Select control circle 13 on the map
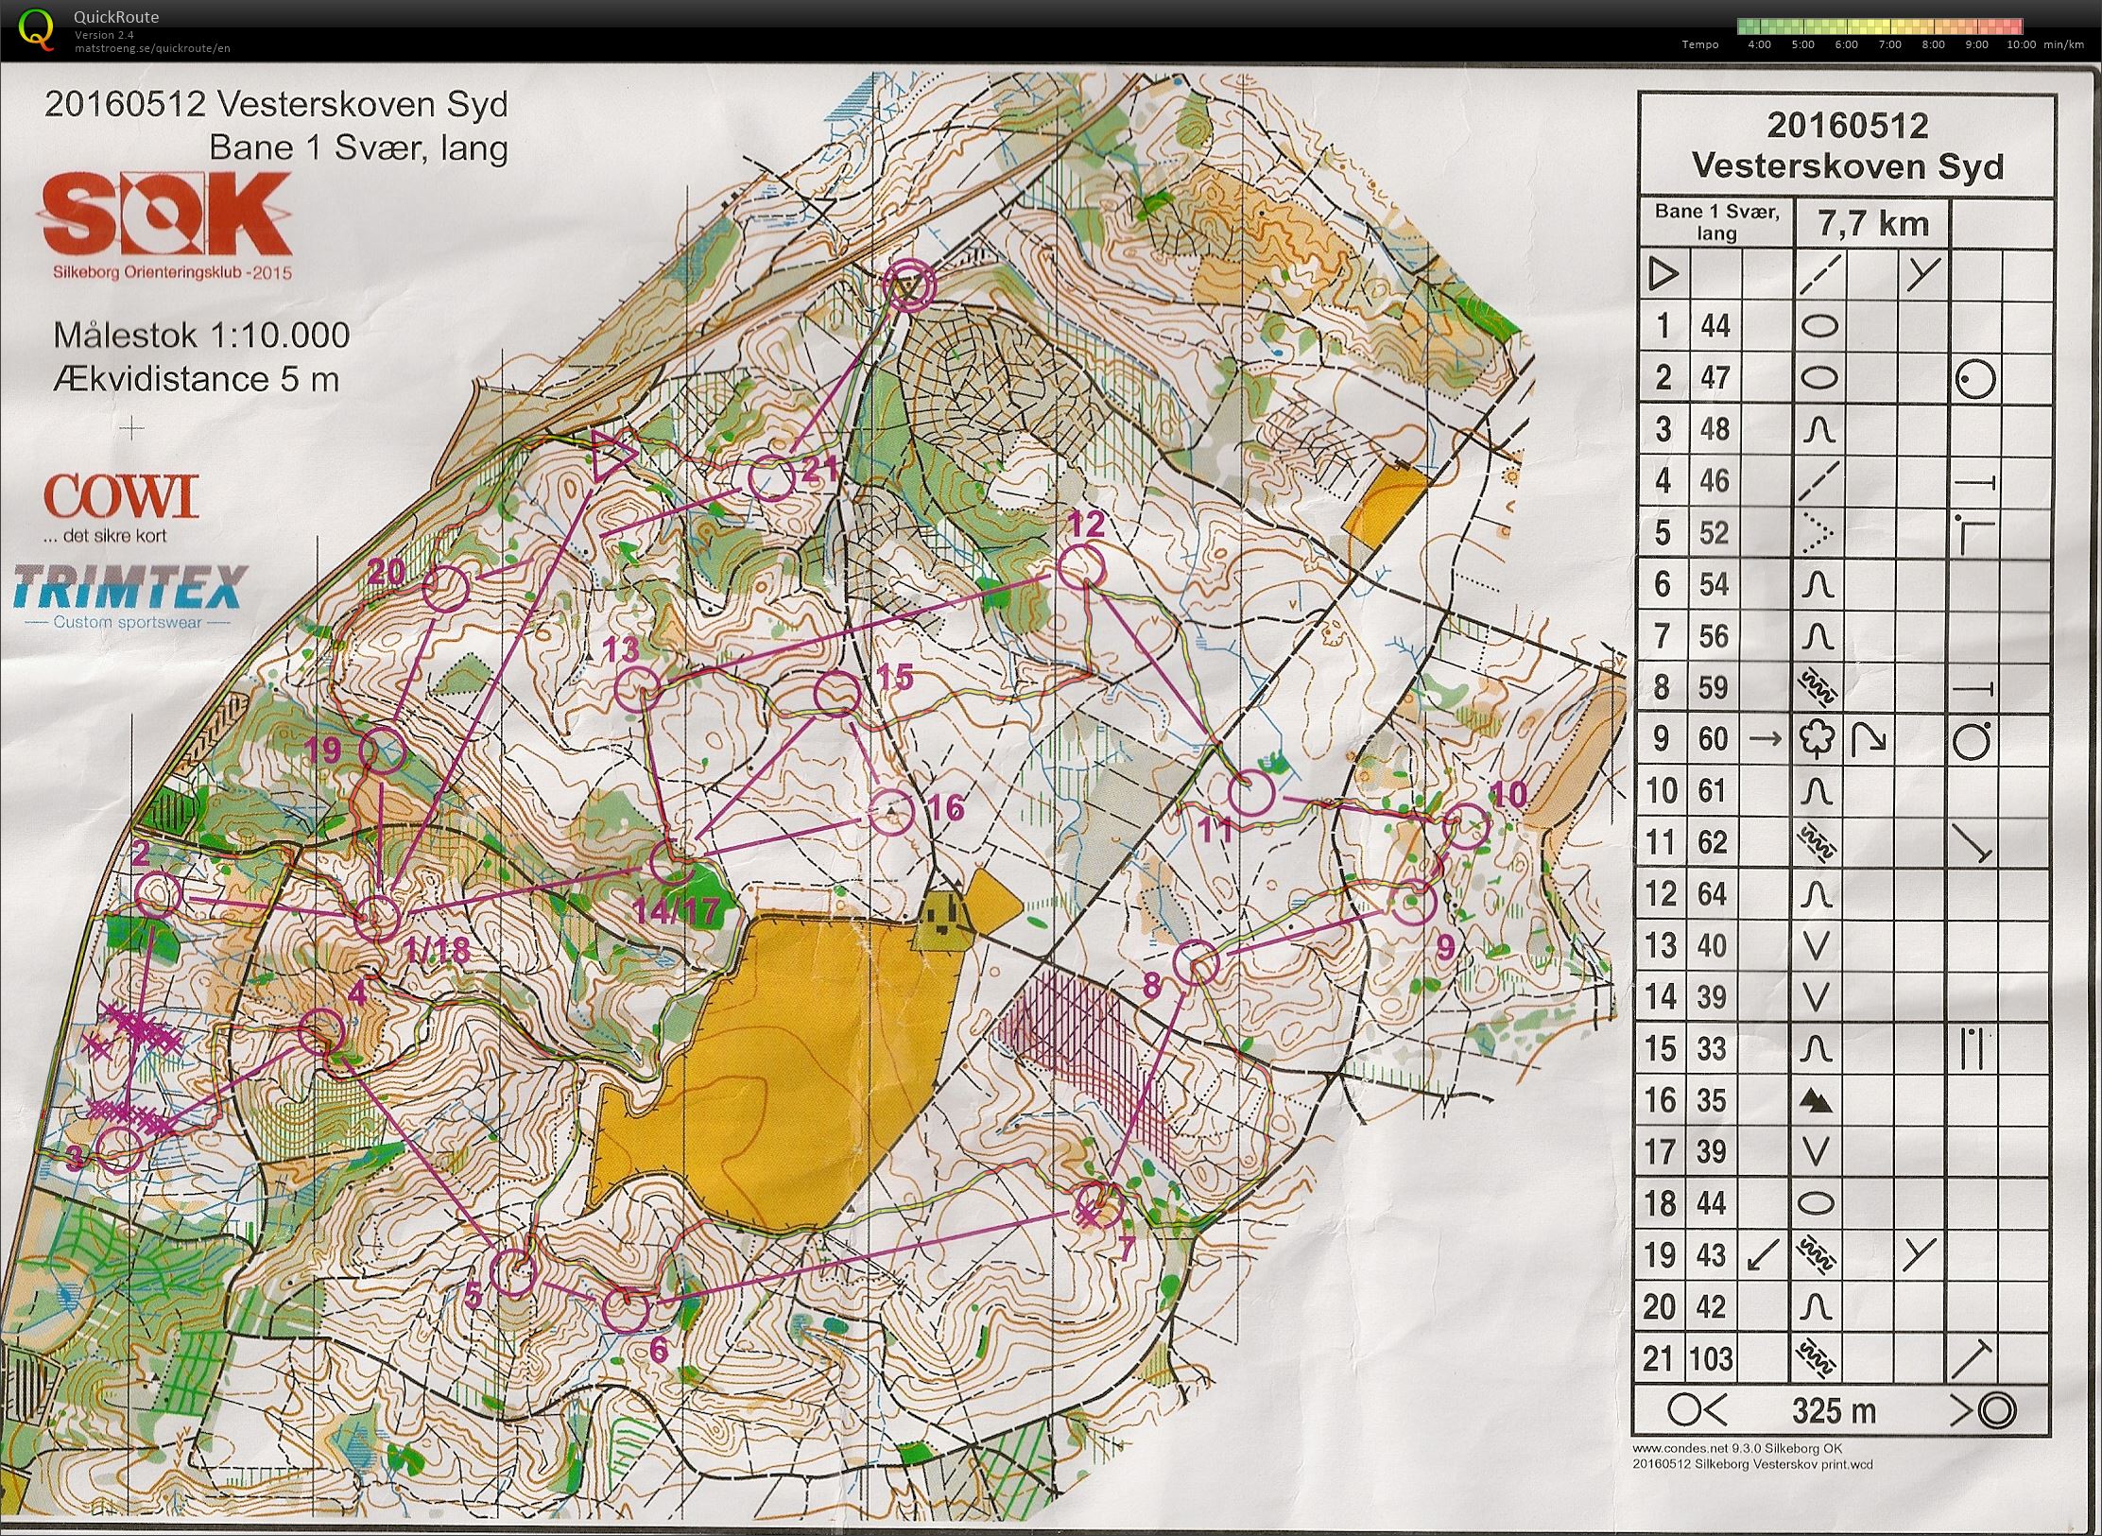This screenshot has width=2102, height=1536. click(x=638, y=688)
